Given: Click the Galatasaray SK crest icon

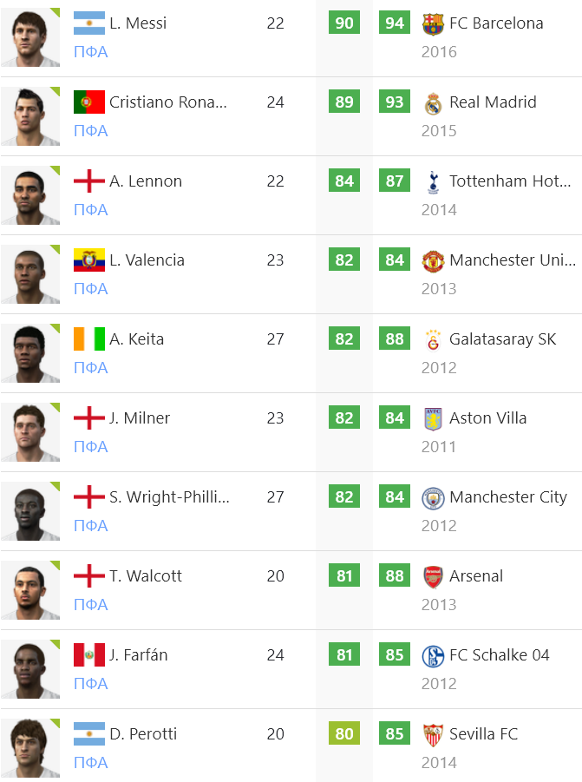Looking at the screenshot, I should pos(433,339).
